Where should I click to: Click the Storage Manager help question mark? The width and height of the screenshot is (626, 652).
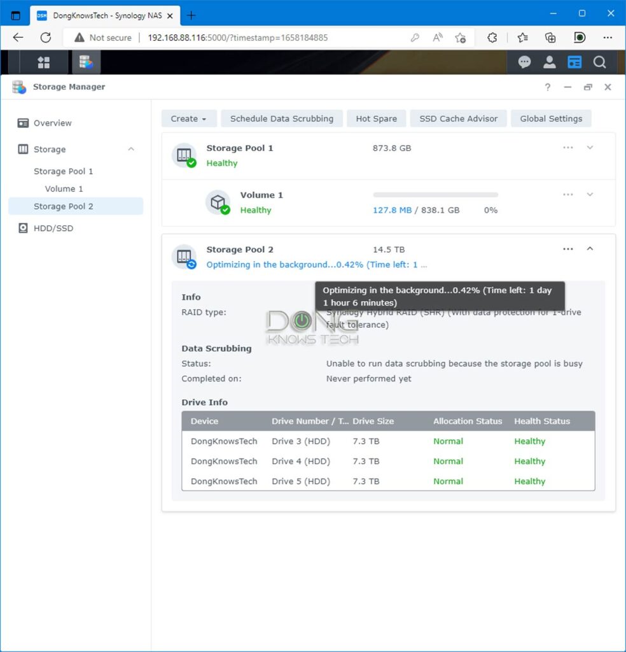click(548, 87)
